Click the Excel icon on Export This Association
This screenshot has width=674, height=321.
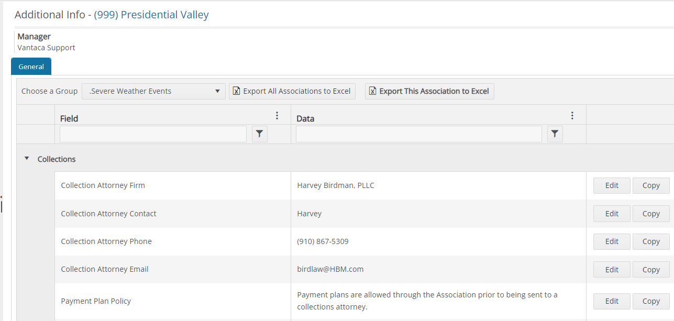pyautogui.click(x=372, y=91)
